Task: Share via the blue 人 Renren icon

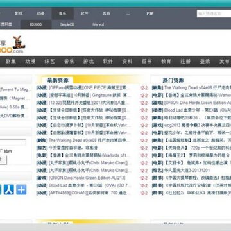Action: (9, 189)
